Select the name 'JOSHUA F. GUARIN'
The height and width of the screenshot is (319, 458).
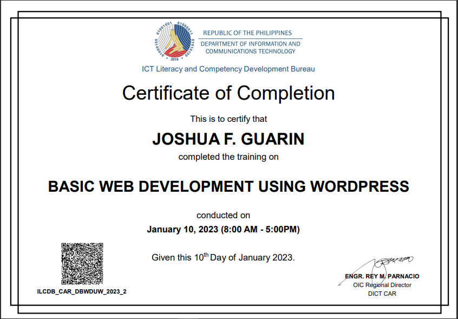click(228, 139)
